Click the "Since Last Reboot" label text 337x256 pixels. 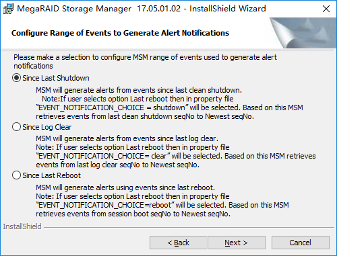point(51,175)
